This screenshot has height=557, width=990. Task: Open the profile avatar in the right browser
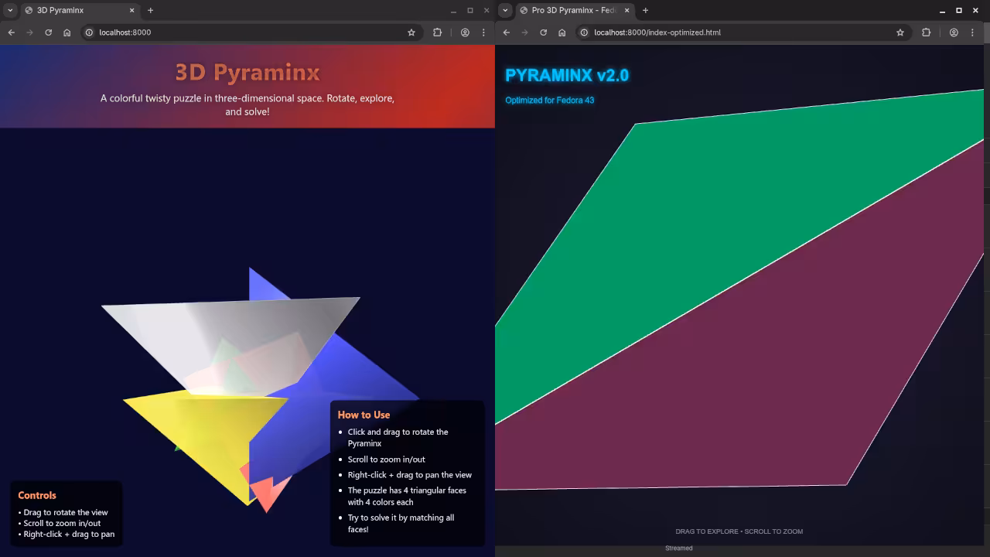point(954,32)
